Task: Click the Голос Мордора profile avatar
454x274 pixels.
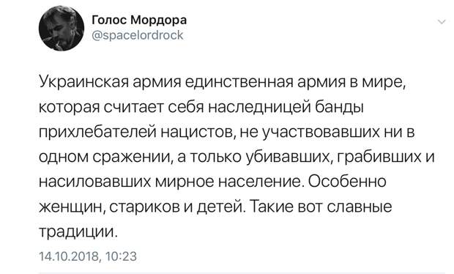Action: click(62, 29)
